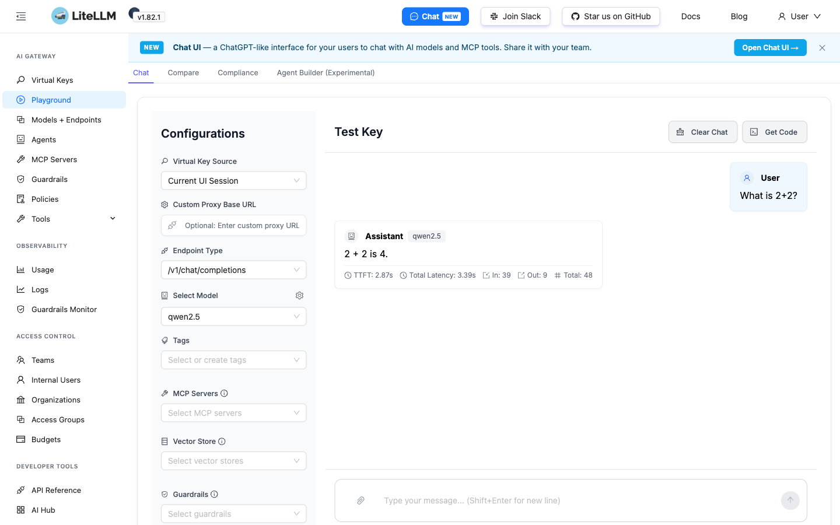This screenshot has height=525, width=840.
Task: Click the qwen2.5 model tag on response
Action: [426, 236]
